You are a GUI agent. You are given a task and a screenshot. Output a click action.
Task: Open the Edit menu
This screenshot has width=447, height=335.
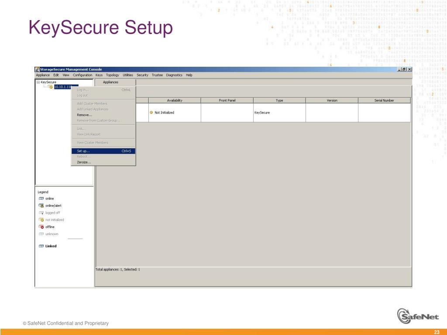(56, 75)
